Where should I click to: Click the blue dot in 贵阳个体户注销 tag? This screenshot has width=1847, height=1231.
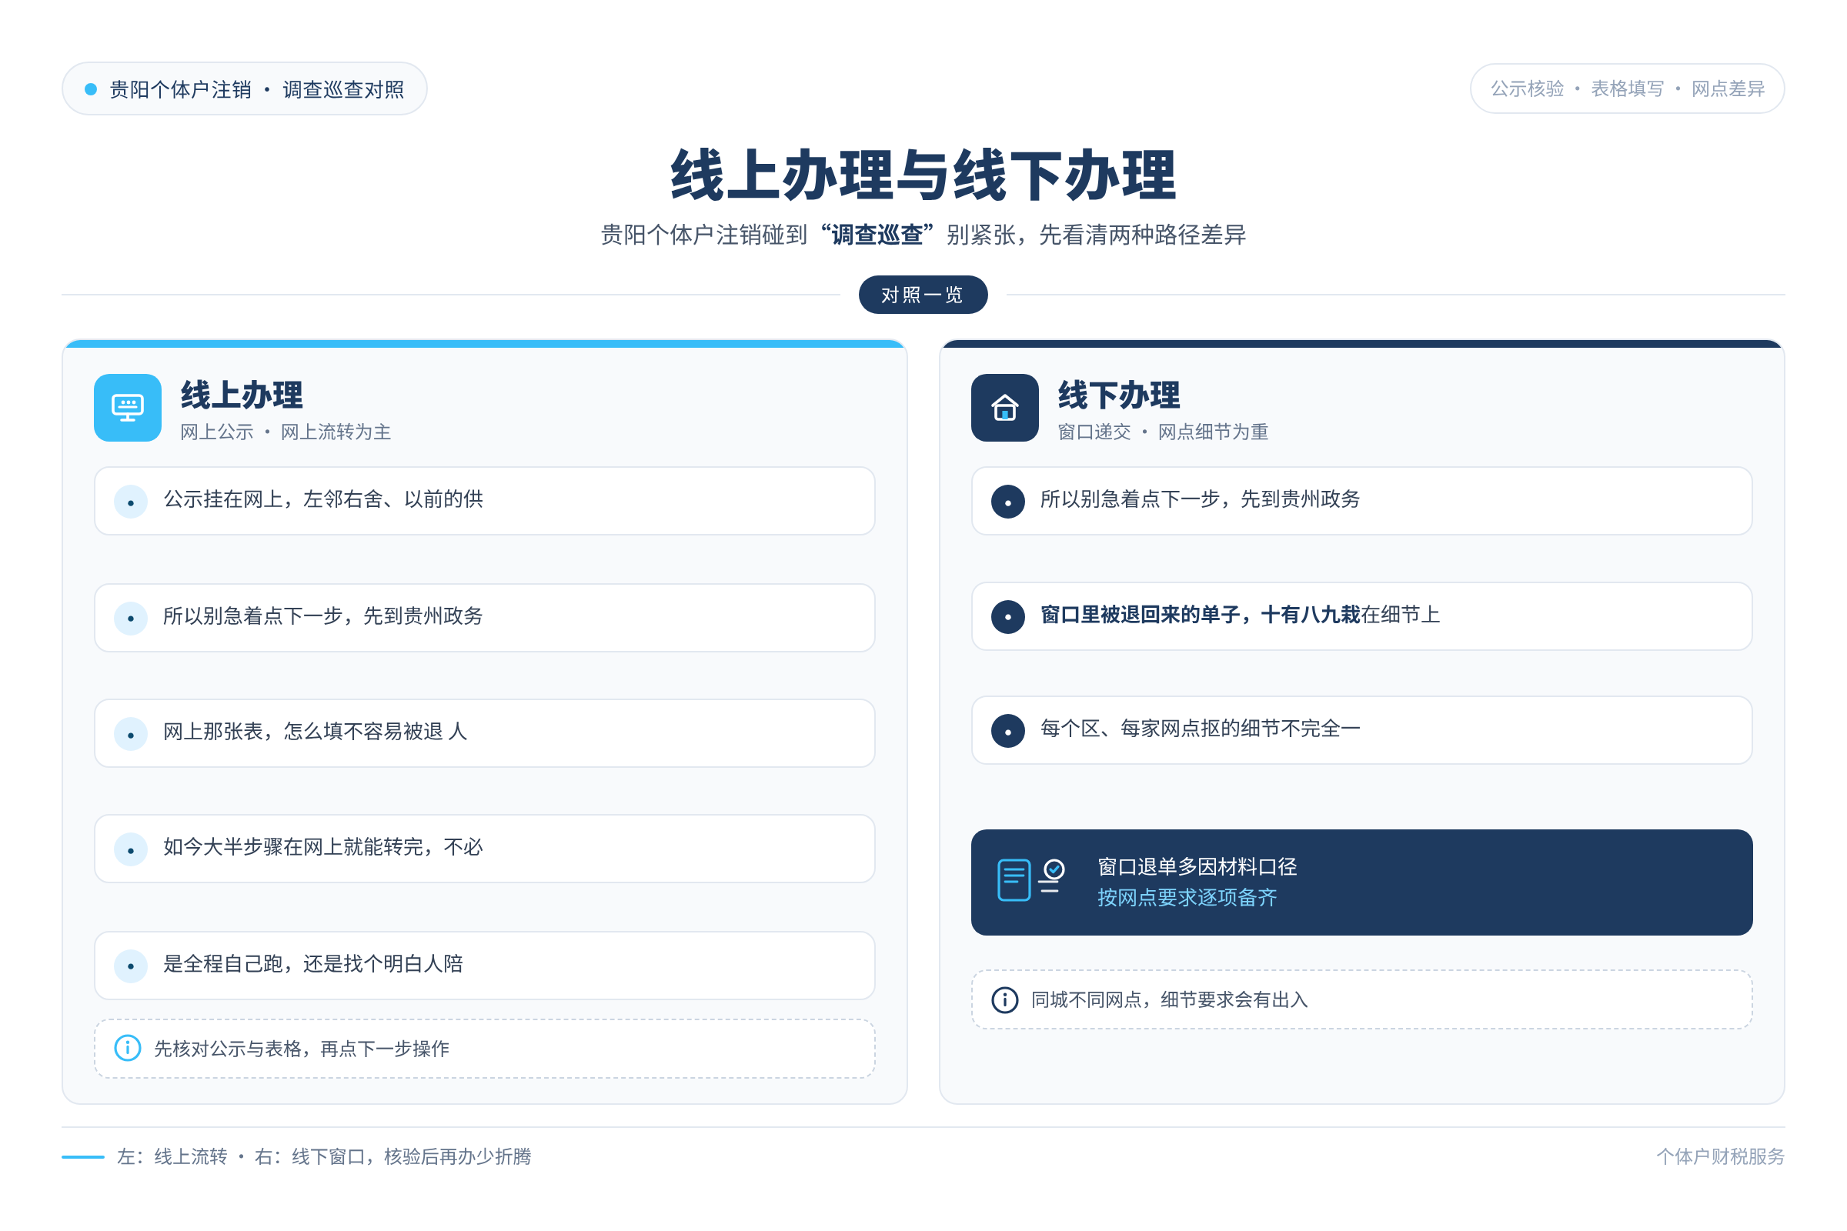91,89
